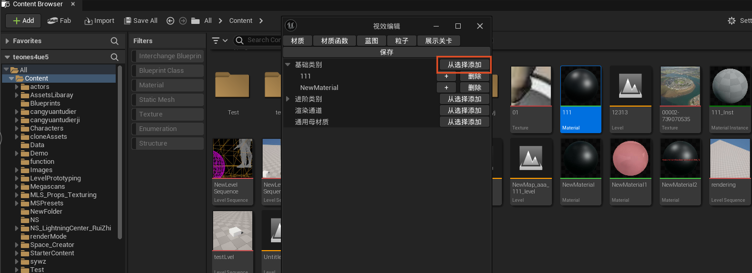Go back with the history back arrow
Screen dimensions: 752x273
(x=170, y=21)
